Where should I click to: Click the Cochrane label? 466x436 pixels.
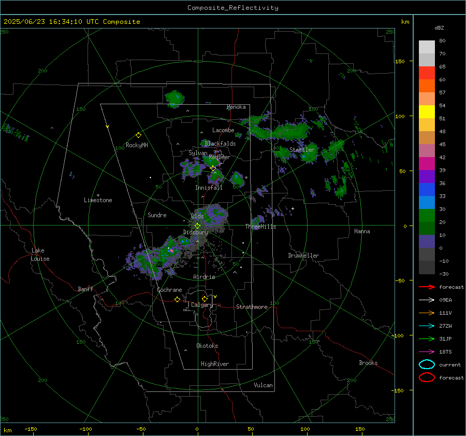point(169,290)
